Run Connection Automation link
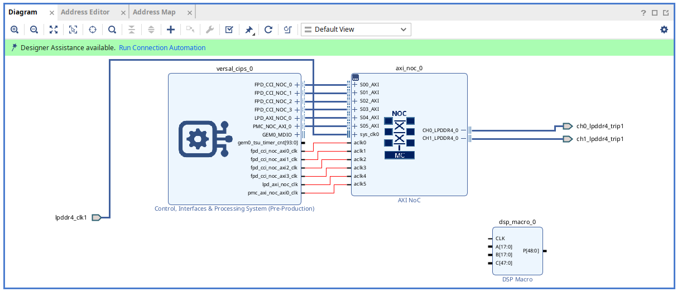Viewport: 677px width, 292px height. (162, 48)
